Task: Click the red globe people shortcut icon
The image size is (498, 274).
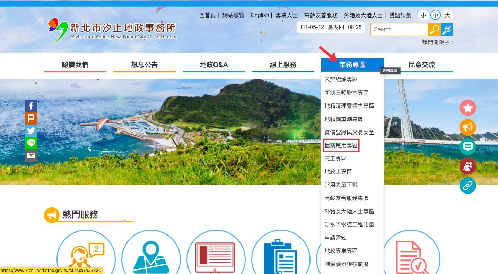Action: pyautogui.click(x=468, y=166)
